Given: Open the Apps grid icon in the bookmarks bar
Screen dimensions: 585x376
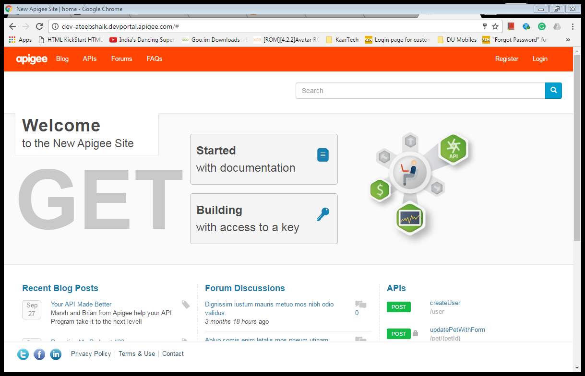Looking at the screenshot, I should point(12,40).
